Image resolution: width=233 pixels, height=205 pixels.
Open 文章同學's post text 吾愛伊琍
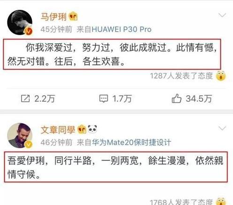point(116,167)
